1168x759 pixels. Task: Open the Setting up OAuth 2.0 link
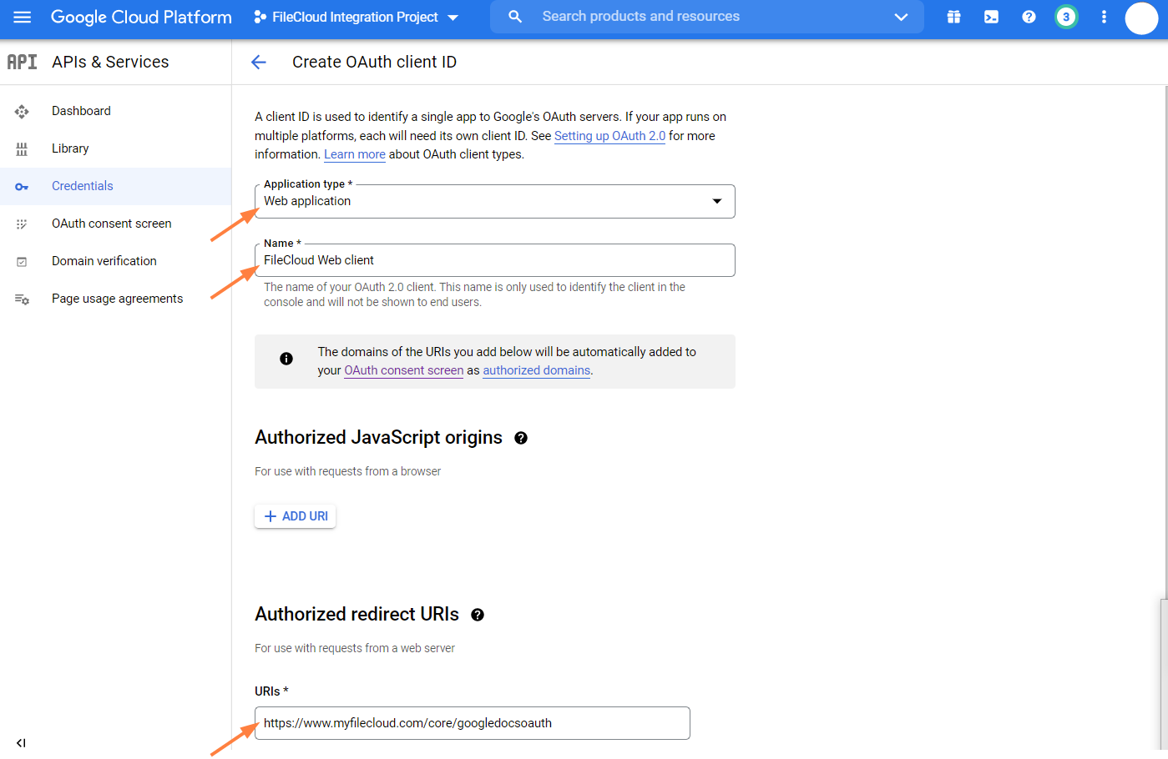tap(609, 135)
